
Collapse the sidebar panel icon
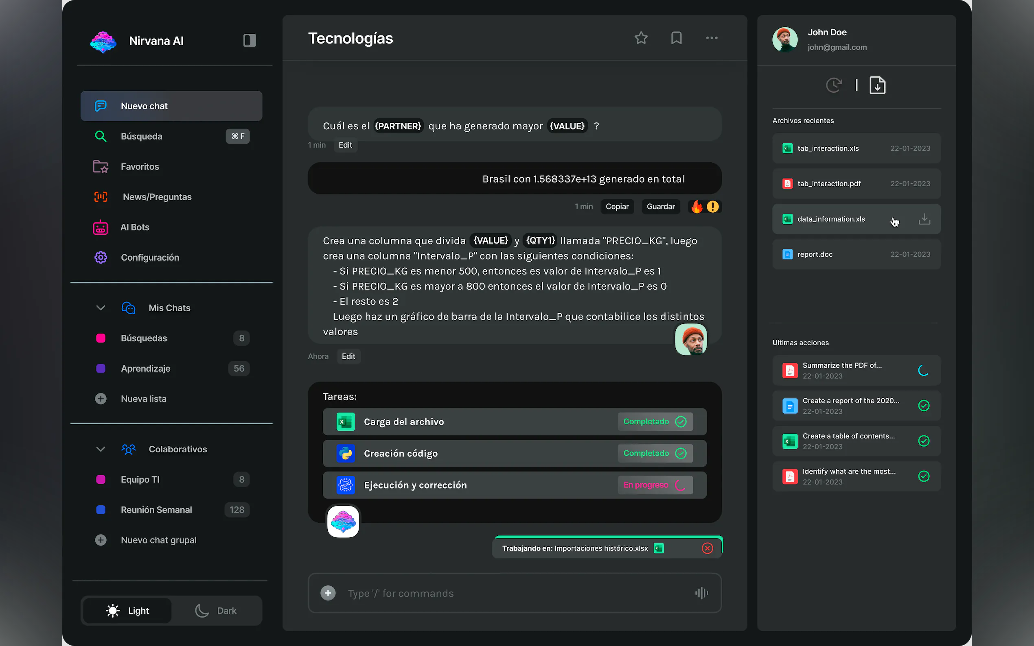250,41
